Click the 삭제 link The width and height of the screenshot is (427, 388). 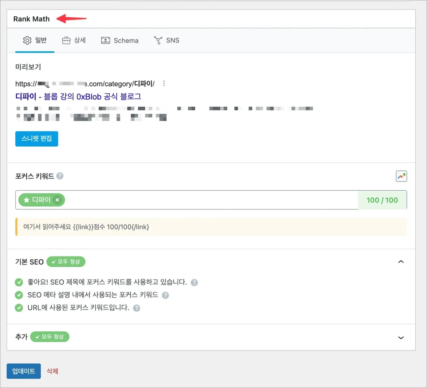tap(52, 371)
